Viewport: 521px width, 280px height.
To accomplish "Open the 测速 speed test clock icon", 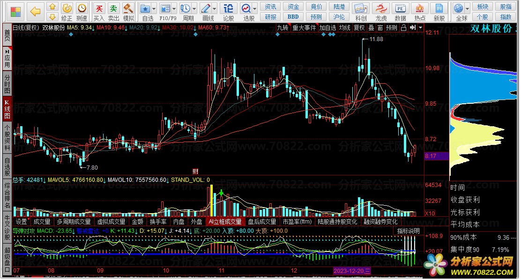I will (x=82, y=12).
